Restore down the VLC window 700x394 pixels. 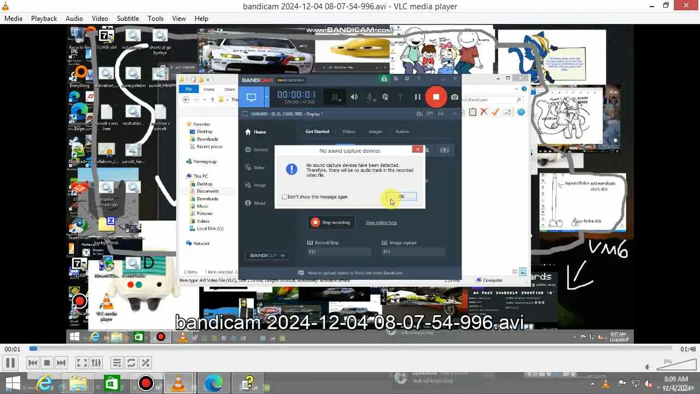coord(666,5)
